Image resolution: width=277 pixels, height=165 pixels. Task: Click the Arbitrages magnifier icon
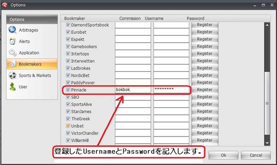pos(12,30)
